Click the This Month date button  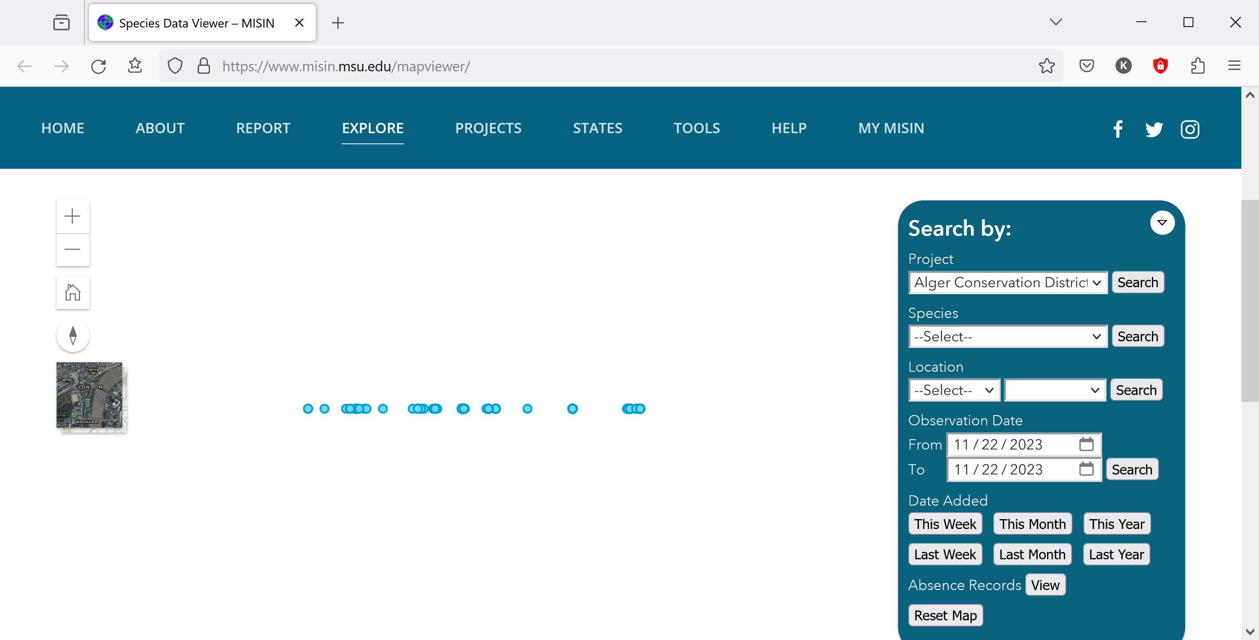pos(1032,524)
